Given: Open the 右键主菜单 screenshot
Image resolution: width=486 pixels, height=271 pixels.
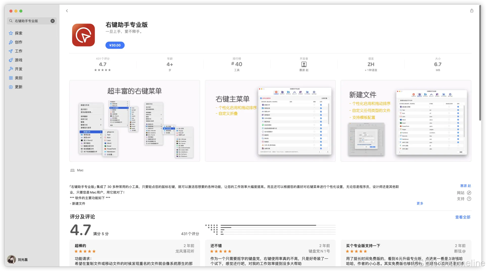Looking at the screenshot, I should (x=270, y=121).
